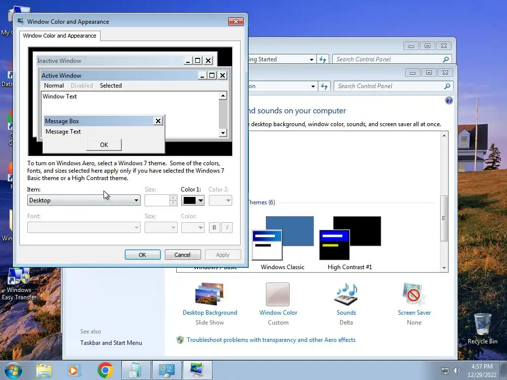Open Troubleshoot problems with transparency link
The image size is (507, 380).
pyautogui.click(x=271, y=340)
